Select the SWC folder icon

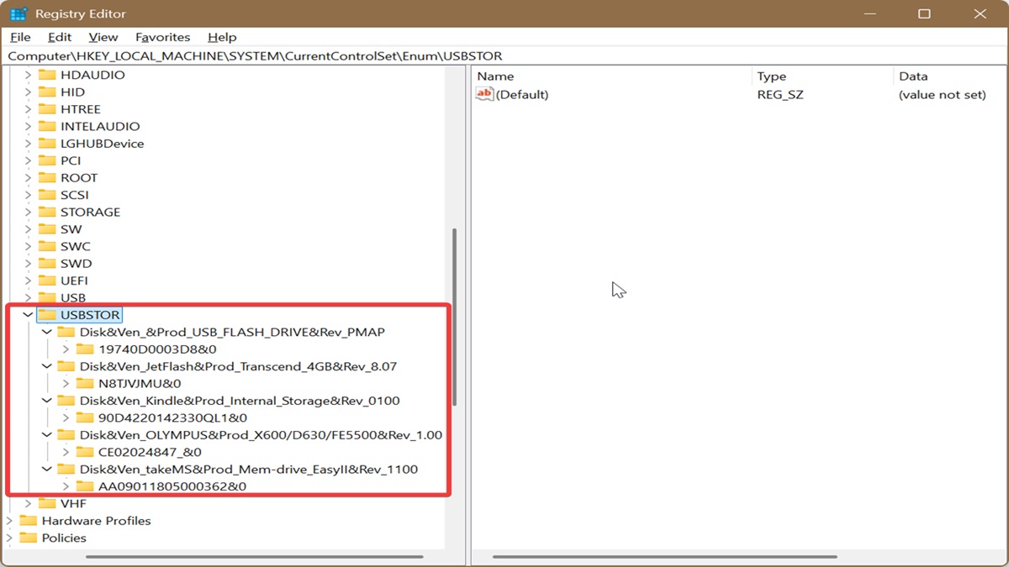pyautogui.click(x=47, y=246)
